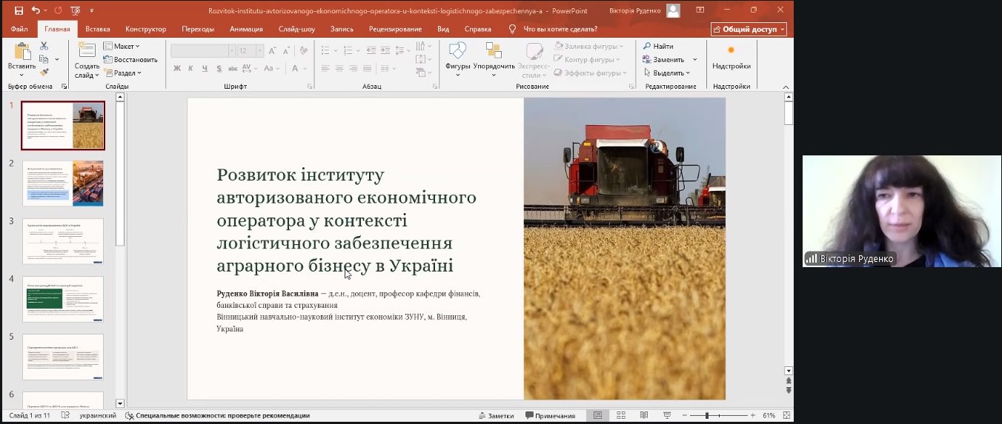Toggle the Заметки notes pane
This screenshot has width=1002, height=424.
[496, 415]
